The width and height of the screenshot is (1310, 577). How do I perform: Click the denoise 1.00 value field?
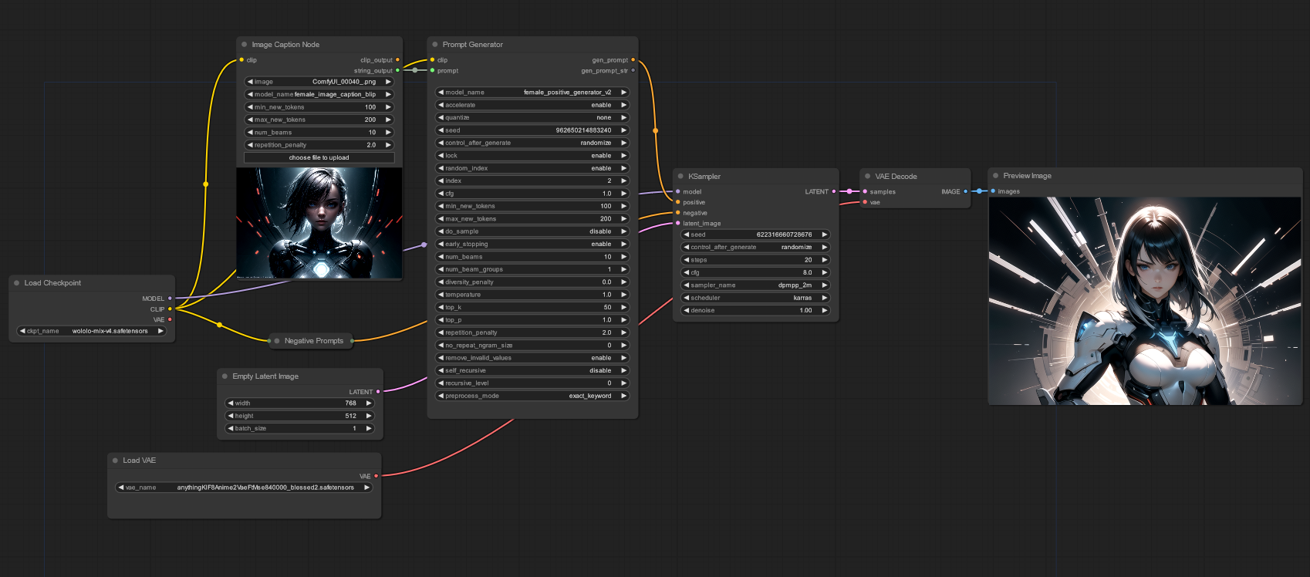click(x=755, y=311)
